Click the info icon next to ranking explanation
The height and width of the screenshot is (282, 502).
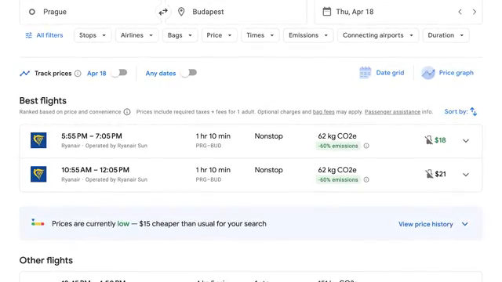click(127, 112)
